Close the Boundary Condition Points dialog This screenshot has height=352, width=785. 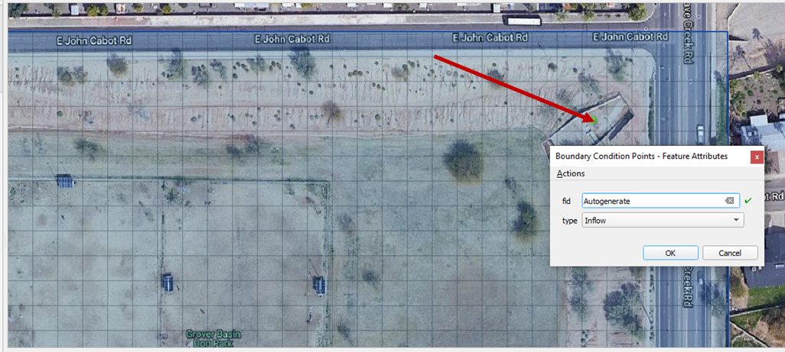coord(757,157)
